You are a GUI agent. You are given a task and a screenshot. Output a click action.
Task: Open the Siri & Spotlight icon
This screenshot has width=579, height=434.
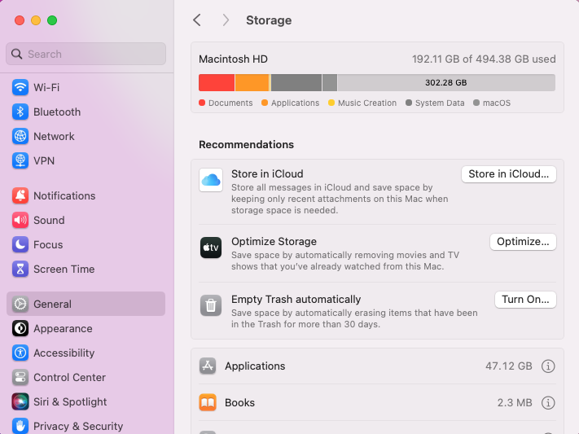[20, 401]
